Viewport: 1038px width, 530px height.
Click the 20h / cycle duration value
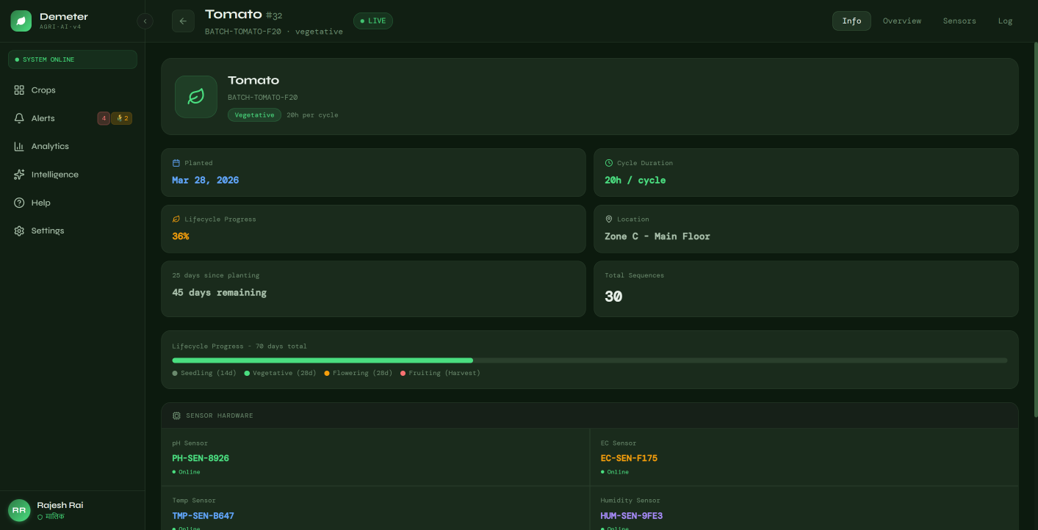point(635,180)
